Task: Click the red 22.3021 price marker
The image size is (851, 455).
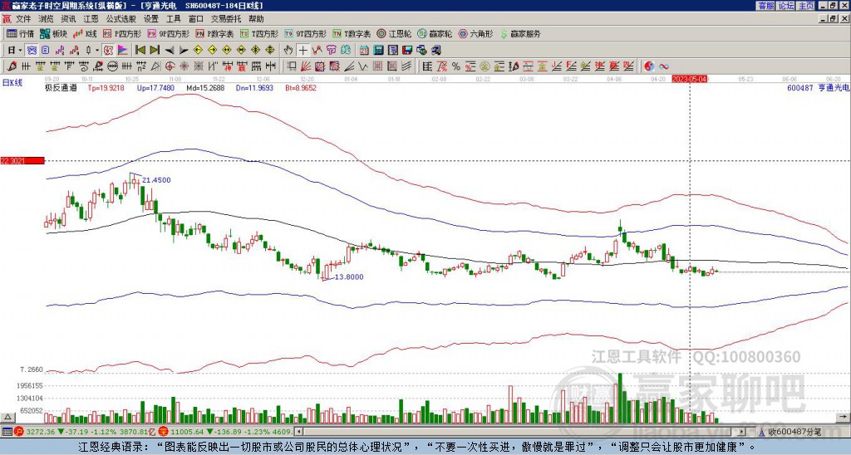Action: pos(22,160)
